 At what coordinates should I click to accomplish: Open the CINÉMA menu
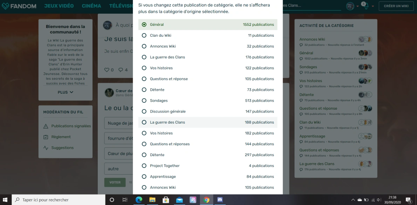91,6
